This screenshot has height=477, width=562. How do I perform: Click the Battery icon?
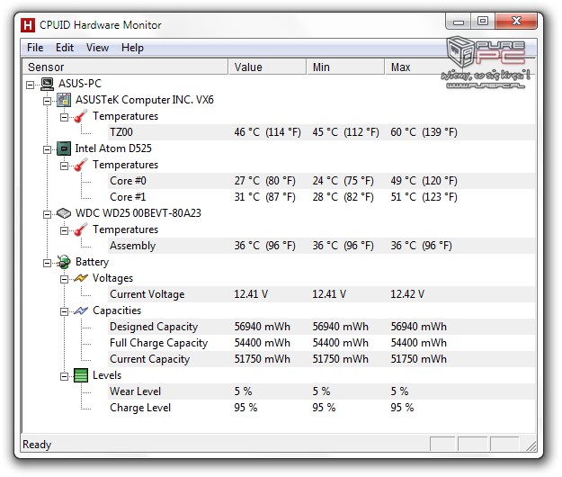tap(64, 262)
